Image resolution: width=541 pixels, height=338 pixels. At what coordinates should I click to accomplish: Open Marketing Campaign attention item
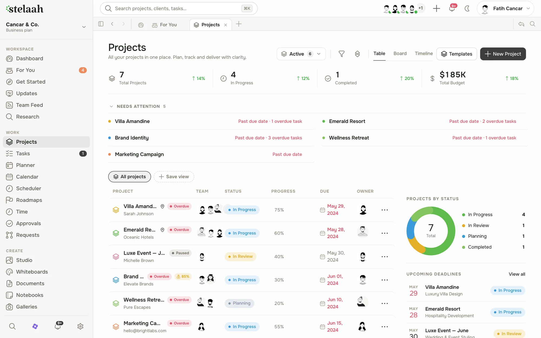211,154
